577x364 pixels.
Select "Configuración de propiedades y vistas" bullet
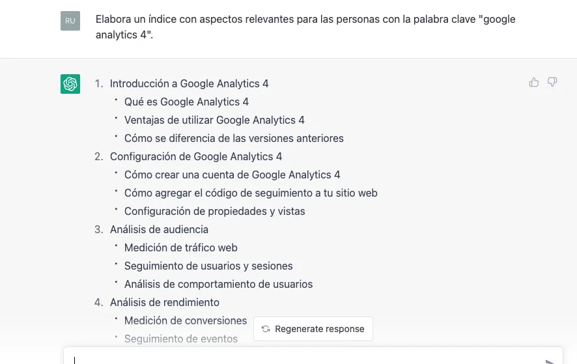[214, 211]
